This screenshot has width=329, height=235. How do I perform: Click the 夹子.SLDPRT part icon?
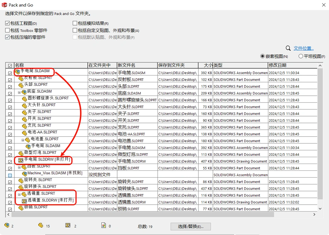click(x=25, y=112)
